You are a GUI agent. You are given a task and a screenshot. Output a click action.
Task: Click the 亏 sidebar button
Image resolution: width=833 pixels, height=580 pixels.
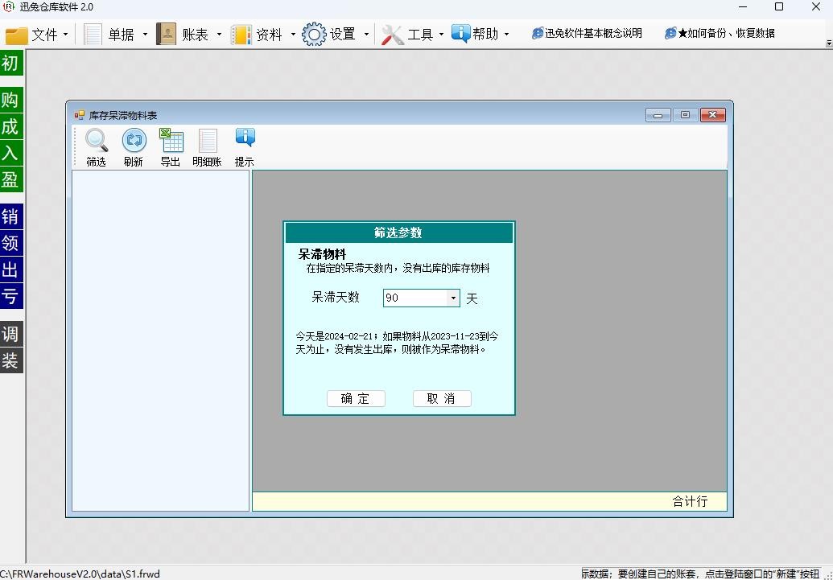click(10, 296)
